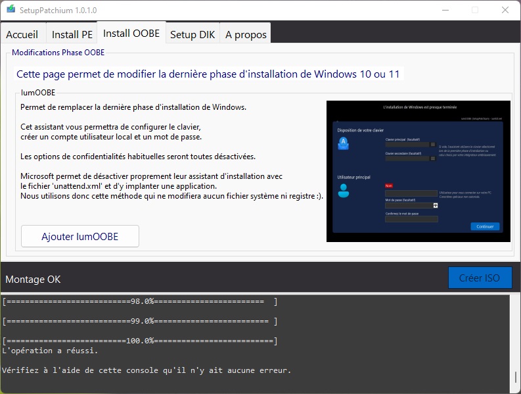Click 'Les options de confidentialités habituelles' sentence
Viewport: 521px width, 394px height.
click(138, 157)
